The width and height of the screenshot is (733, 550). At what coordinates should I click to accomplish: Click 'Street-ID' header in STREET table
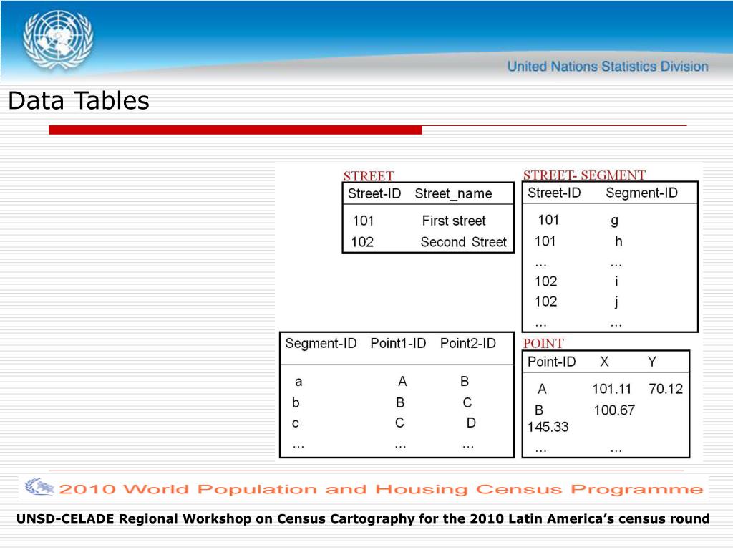point(374,193)
